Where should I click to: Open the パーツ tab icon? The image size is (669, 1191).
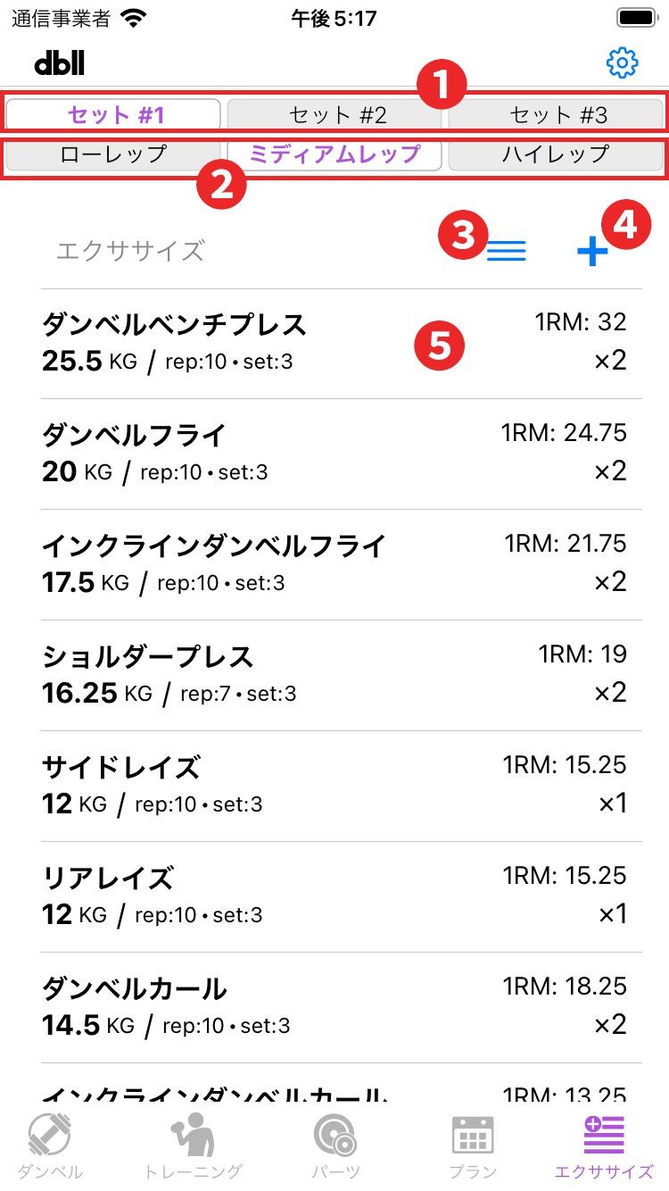click(335, 1136)
